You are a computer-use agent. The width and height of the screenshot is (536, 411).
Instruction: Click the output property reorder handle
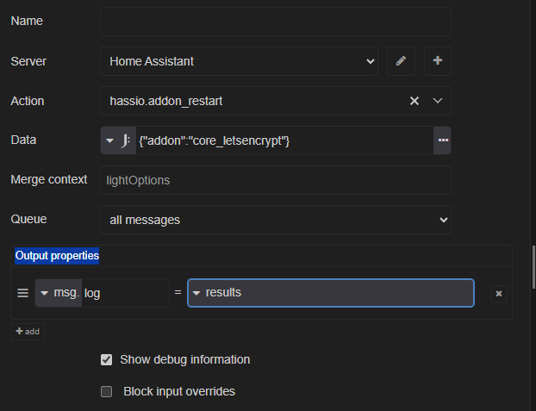(23, 293)
